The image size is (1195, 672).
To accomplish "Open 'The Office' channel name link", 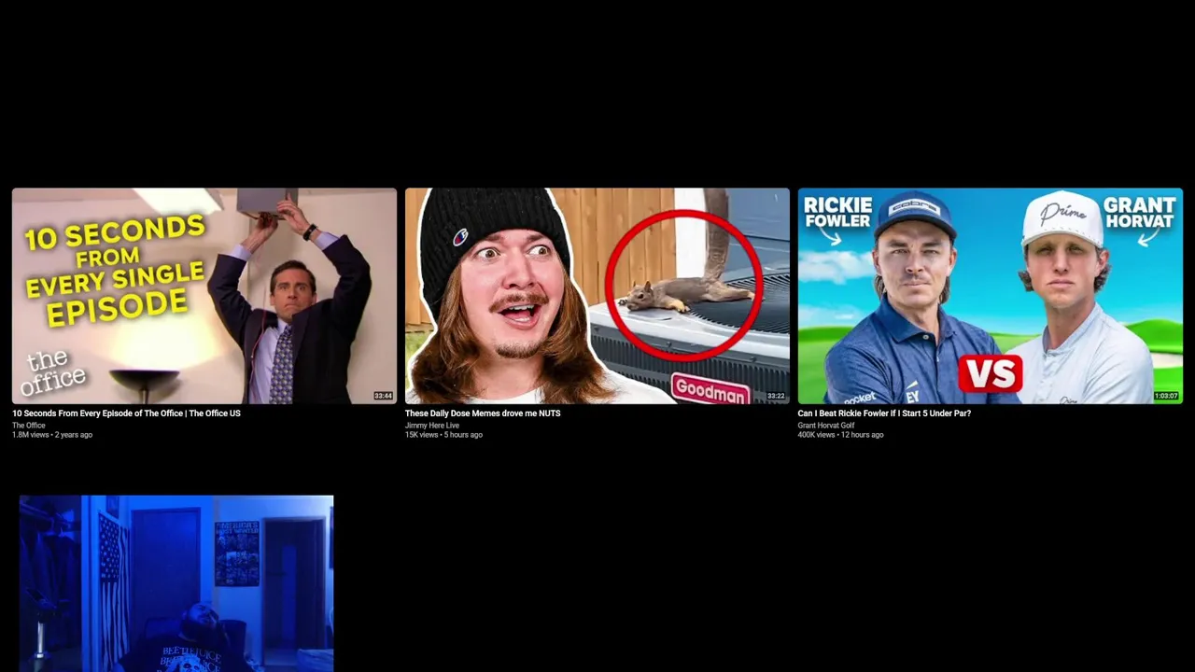I will point(29,426).
